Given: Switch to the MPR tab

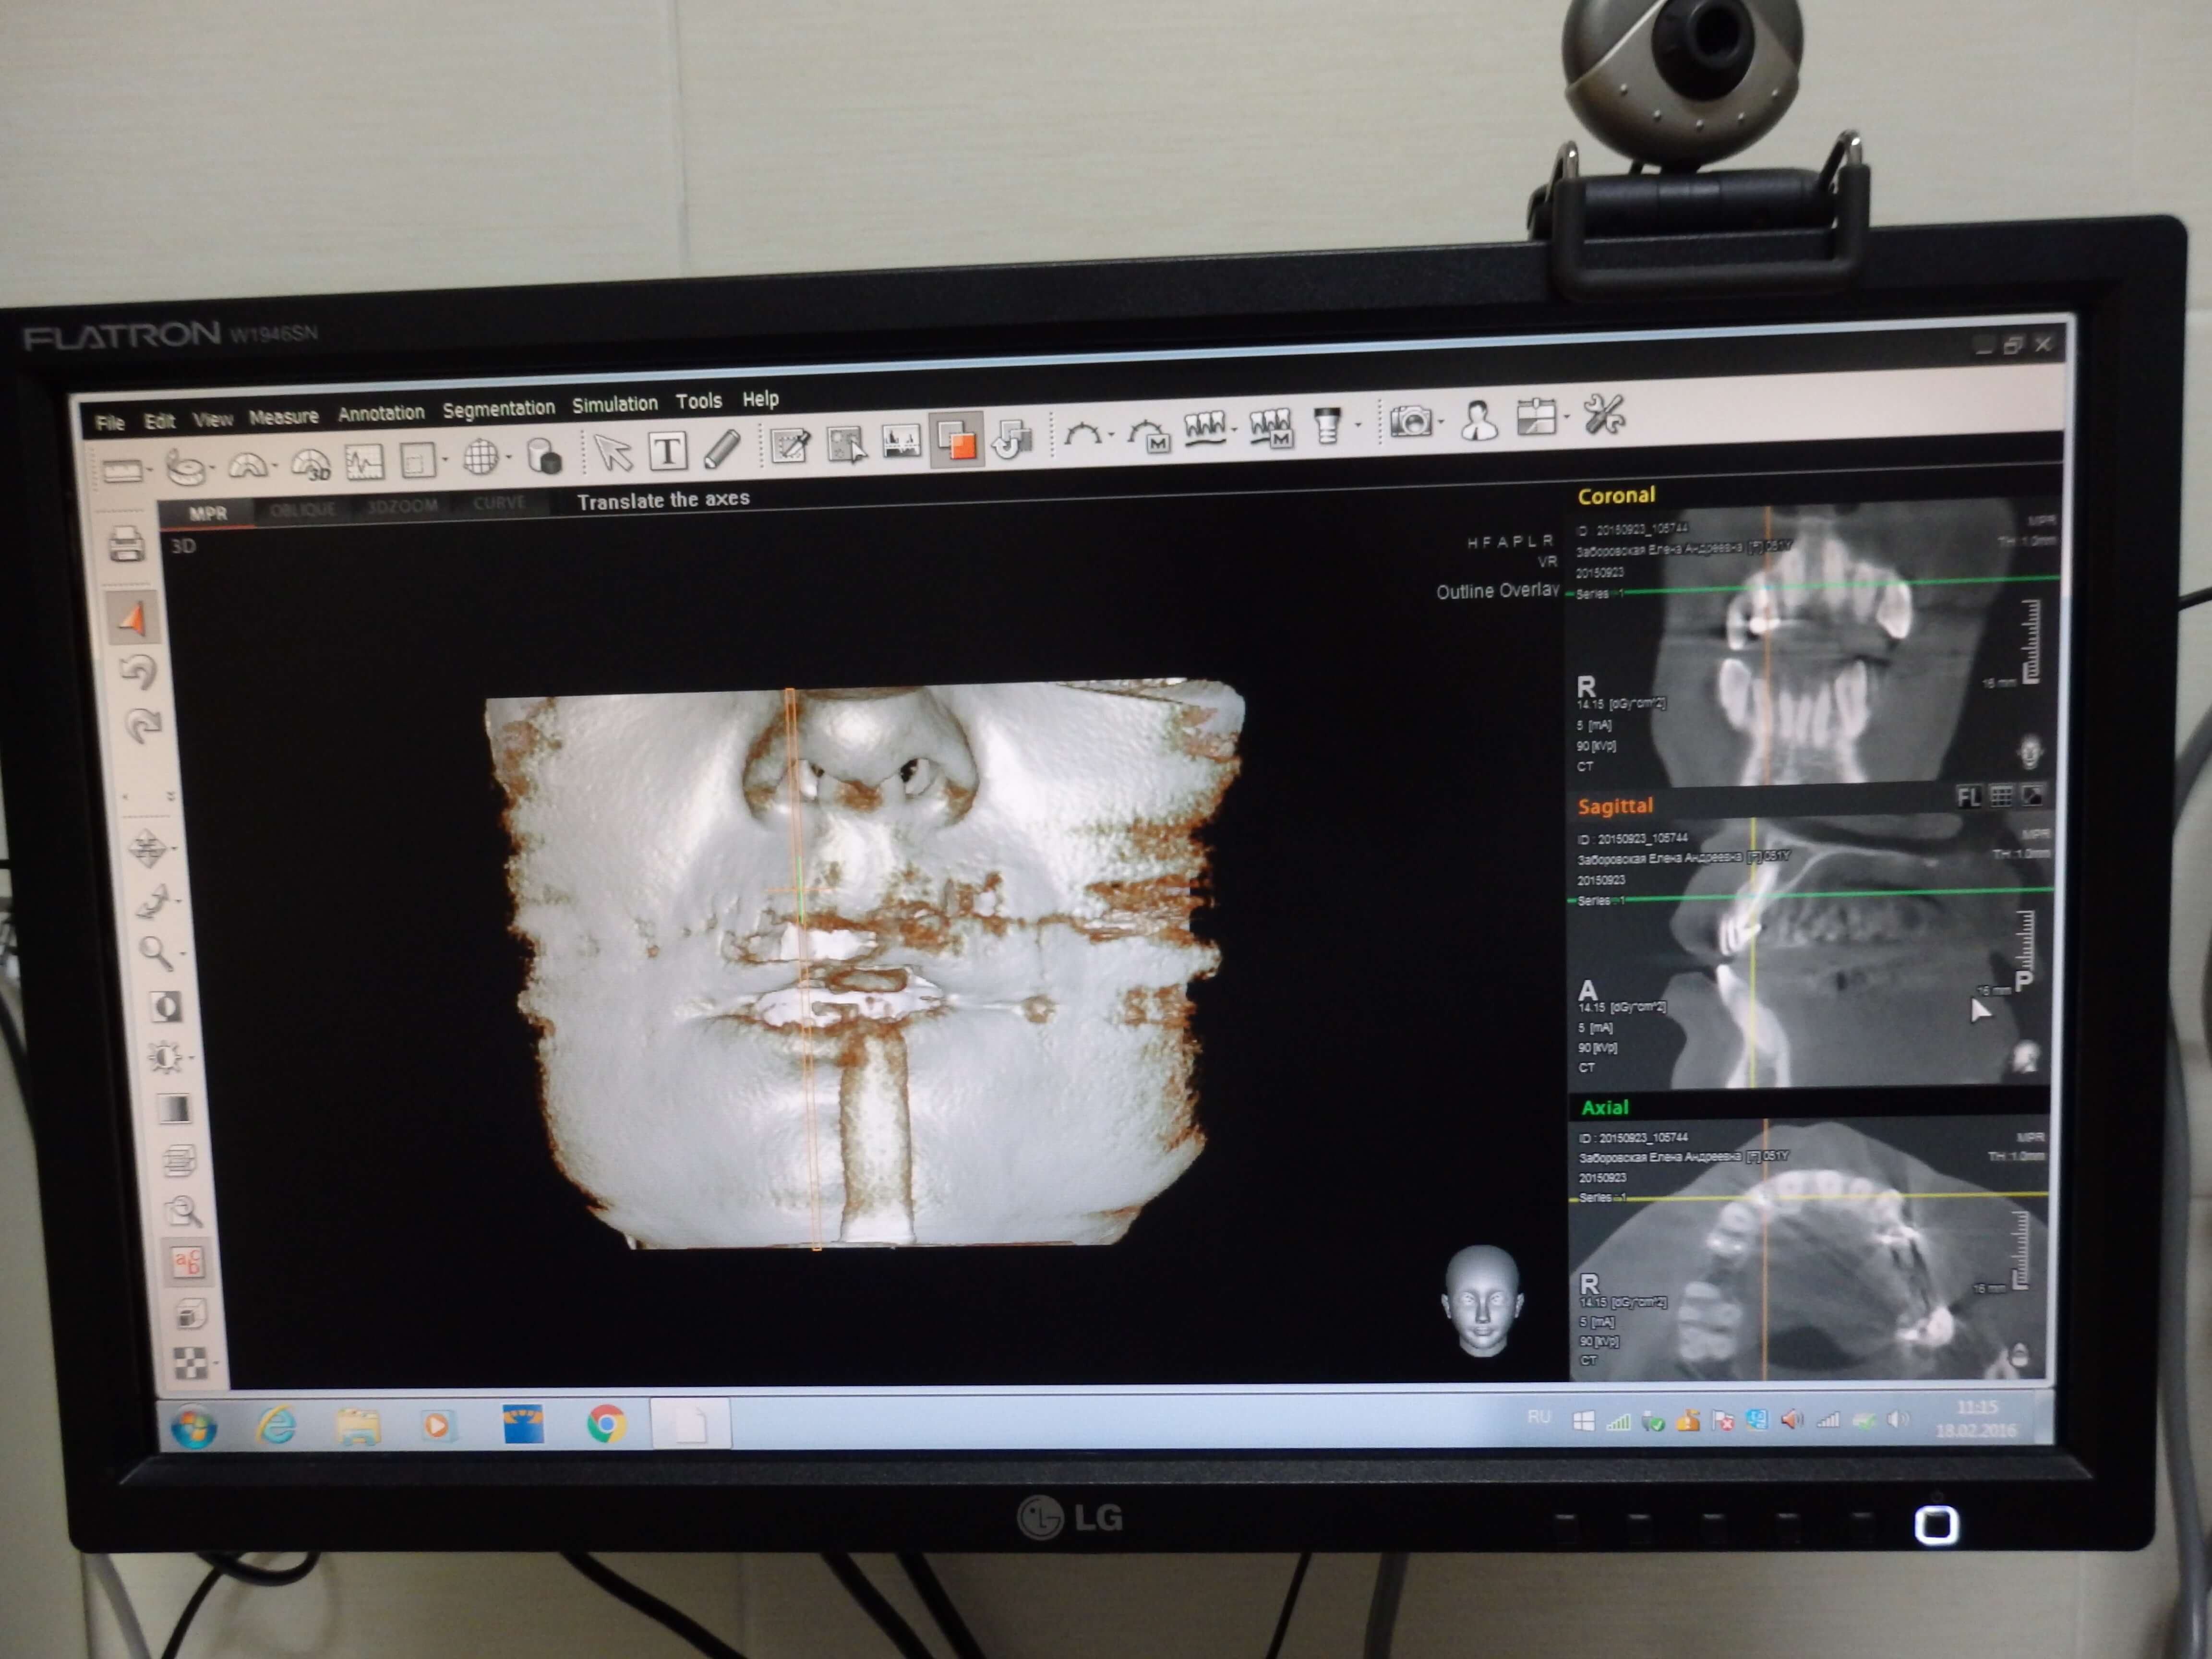Looking at the screenshot, I should point(208,513).
